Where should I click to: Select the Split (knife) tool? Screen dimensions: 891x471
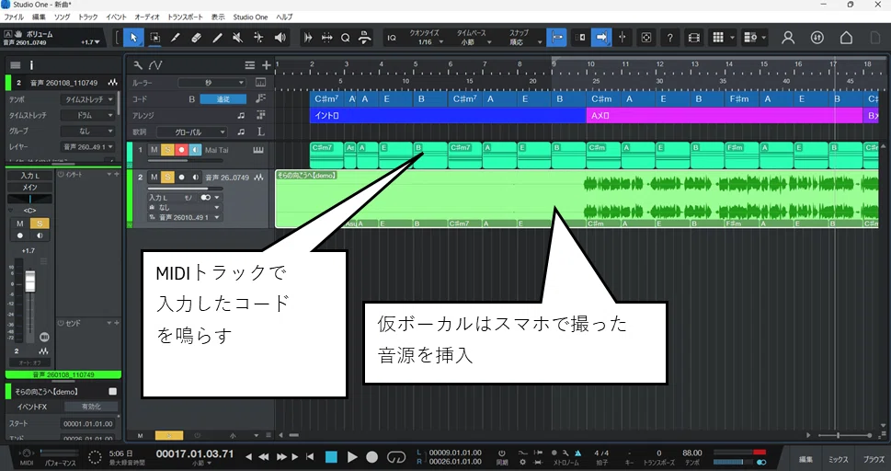[x=175, y=38]
